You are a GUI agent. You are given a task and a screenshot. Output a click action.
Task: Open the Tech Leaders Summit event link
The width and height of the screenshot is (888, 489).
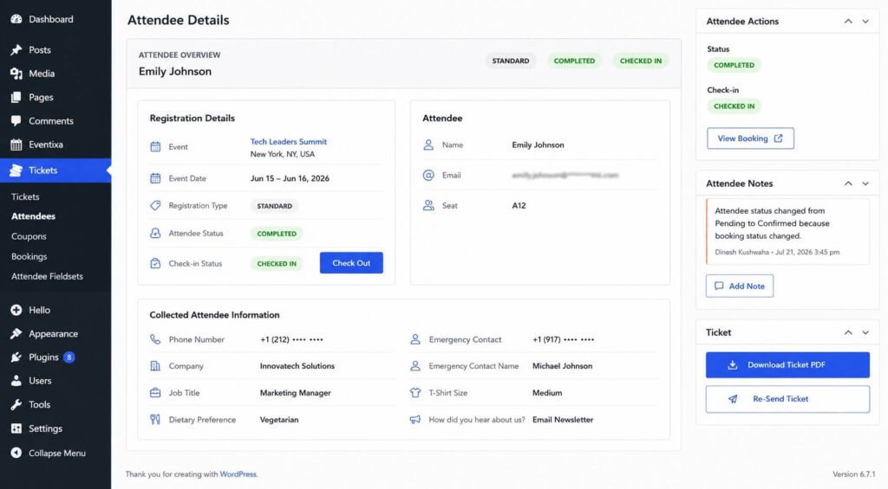pos(288,142)
